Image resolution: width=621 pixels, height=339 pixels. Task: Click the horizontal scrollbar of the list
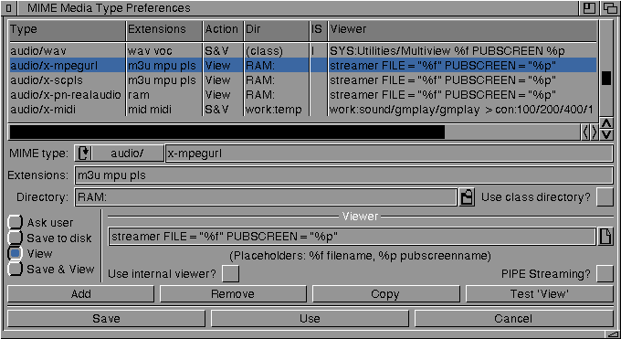(x=294, y=132)
